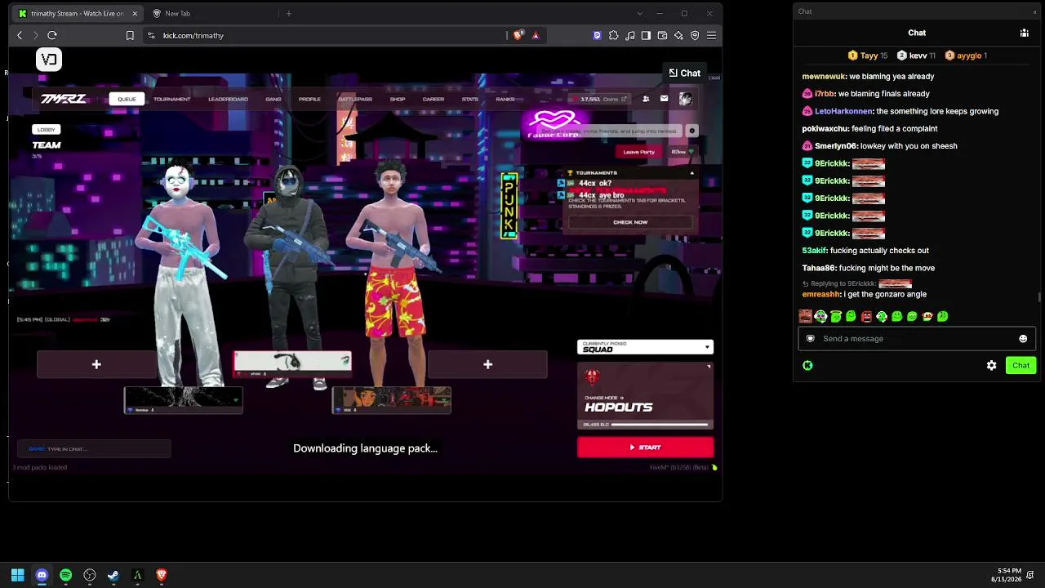The height and width of the screenshot is (588, 1045).
Task: Open chat settings gear
Action: (x=991, y=366)
